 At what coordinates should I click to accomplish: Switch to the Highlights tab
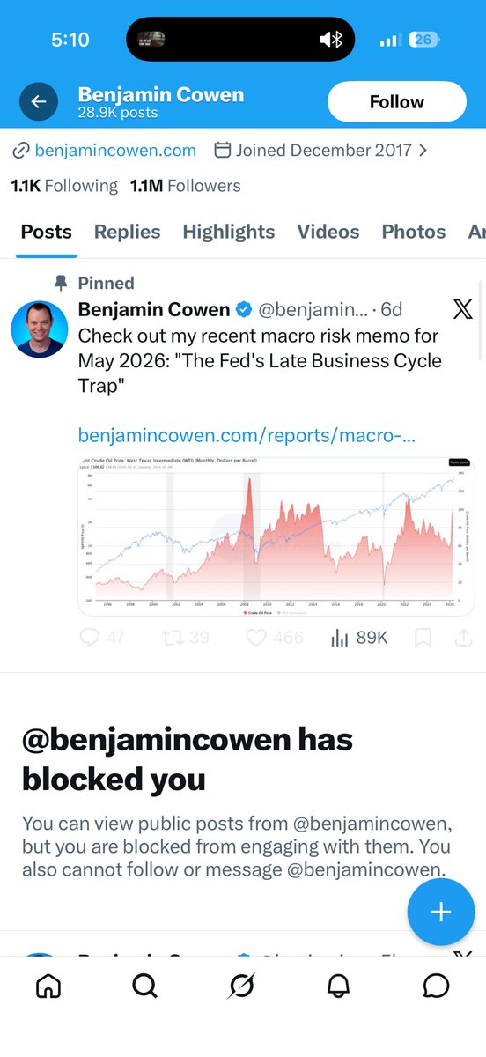click(x=229, y=232)
